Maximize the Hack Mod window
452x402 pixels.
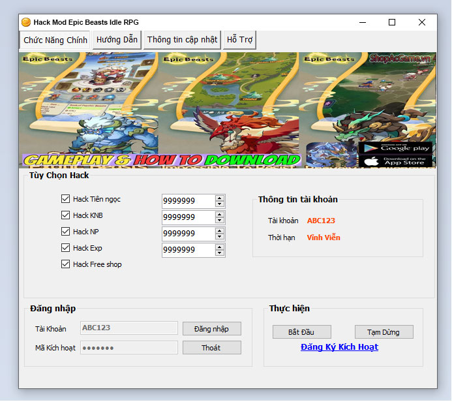coord(392,22)
